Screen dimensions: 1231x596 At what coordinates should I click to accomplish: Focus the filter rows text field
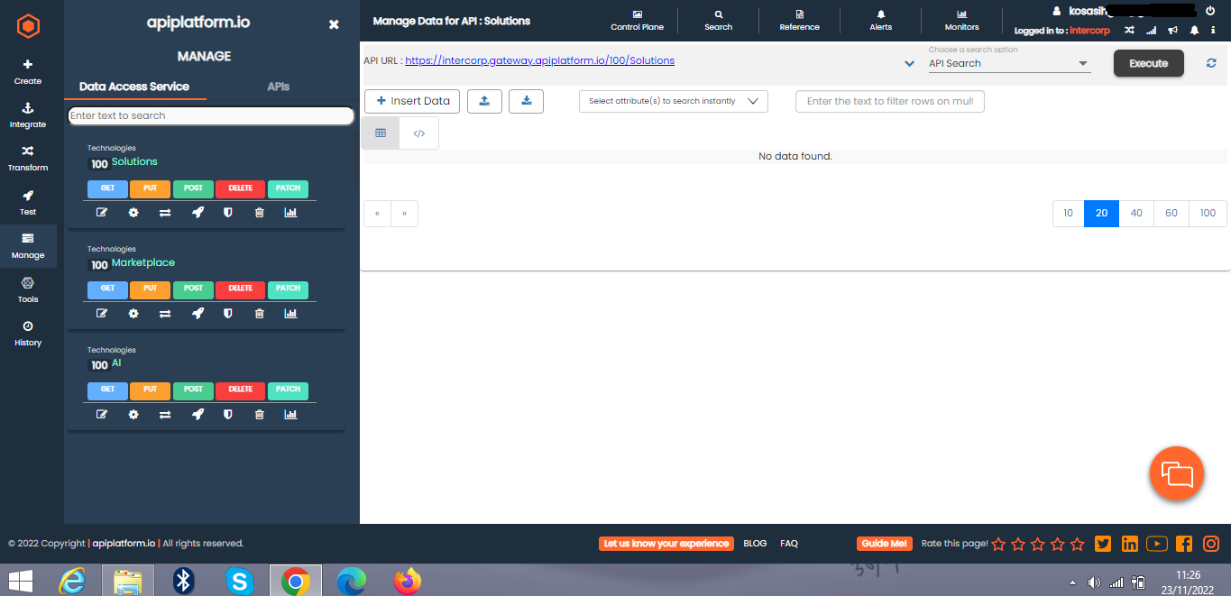(x=890, y=101)
